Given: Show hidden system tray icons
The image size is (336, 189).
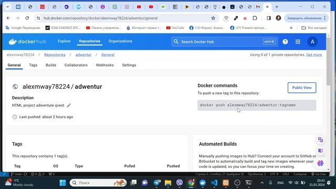Looking at the screenshot, I should click(x=262, y=183).
